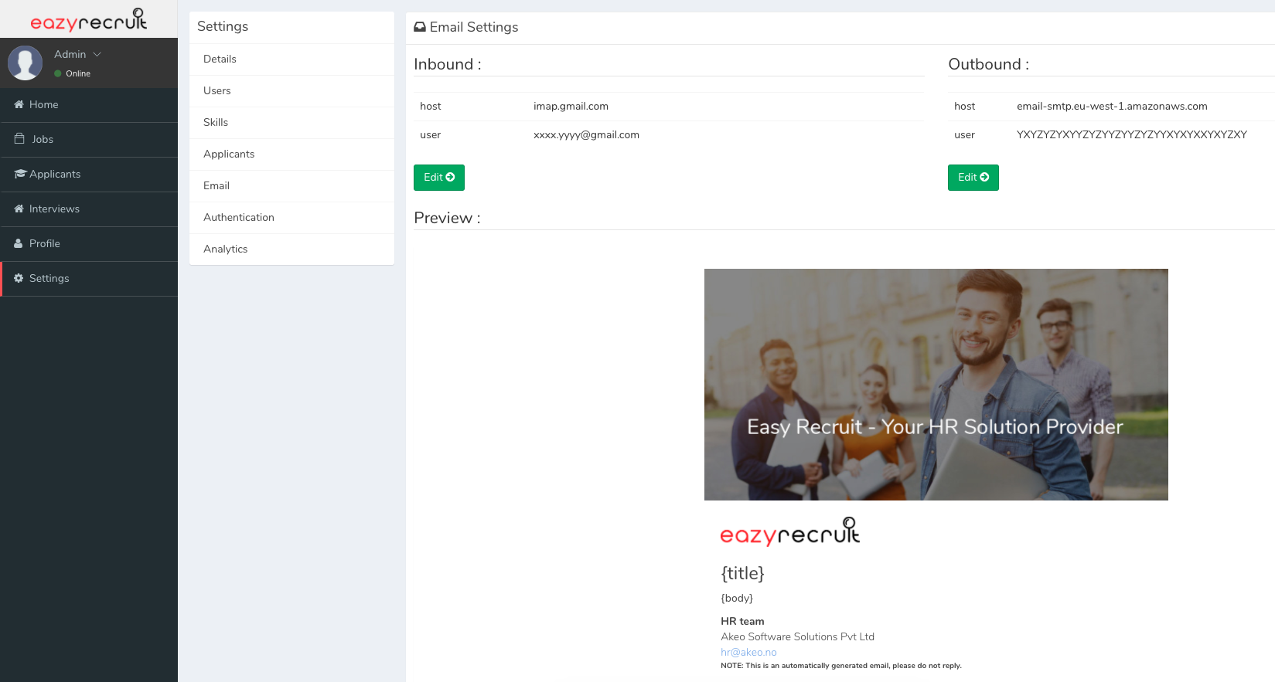The height and width of the screenshot is (682, 1275).
Task: Click the Settings panel heading
Action: (223, 26)
